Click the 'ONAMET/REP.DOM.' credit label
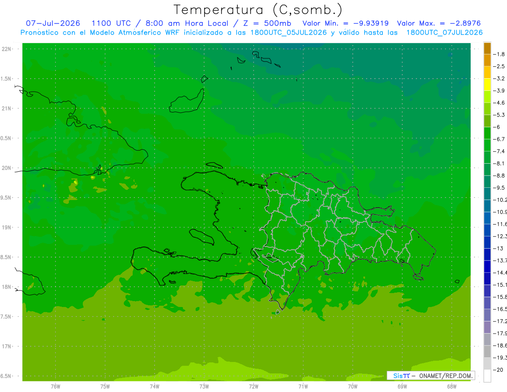Image resolution: width=507 pixels, height=392 pixels. coord(445,376)
